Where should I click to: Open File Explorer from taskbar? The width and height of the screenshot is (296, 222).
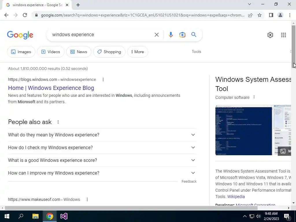coord(35,216)
